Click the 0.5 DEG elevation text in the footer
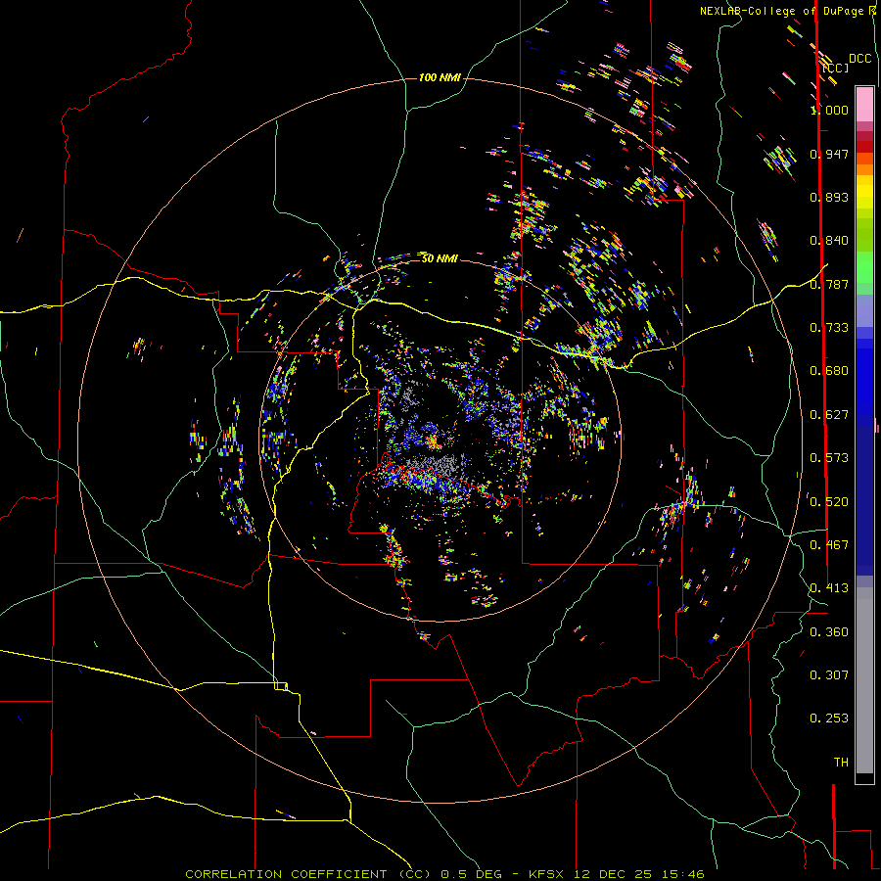The height and width of the screenshot is (881, 881). tap(472, 874)
